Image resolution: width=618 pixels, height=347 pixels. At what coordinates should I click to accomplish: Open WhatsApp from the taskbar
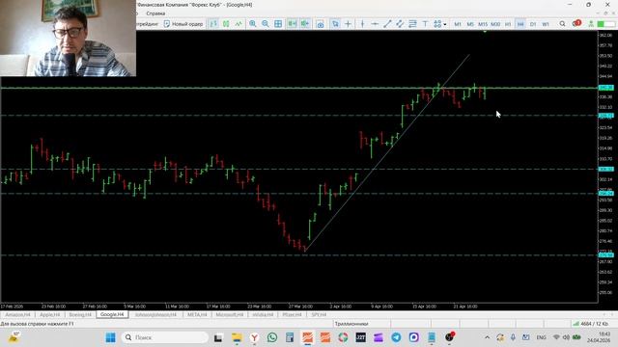coord(272,337)
